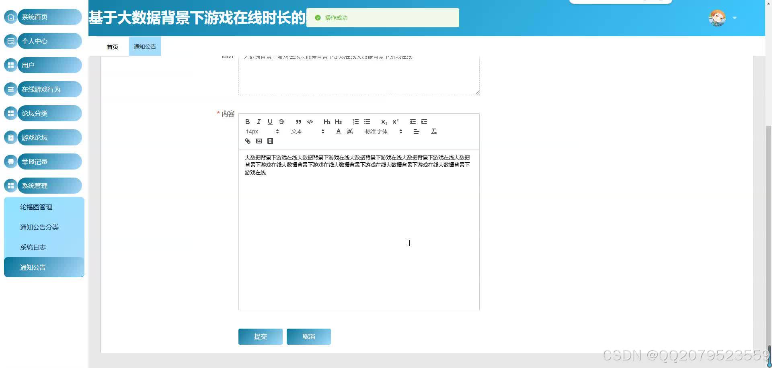Create an ordered numbered list
Viewport: 772px width, 368px height.
(x=356, y=122)
